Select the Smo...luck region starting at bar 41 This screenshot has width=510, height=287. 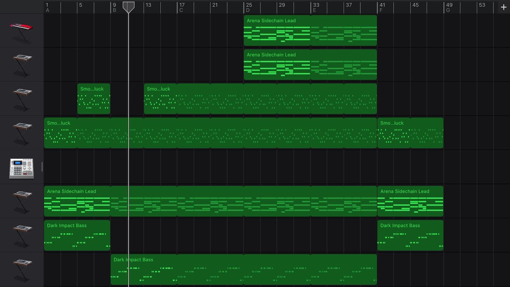click(x=410, y=133)
